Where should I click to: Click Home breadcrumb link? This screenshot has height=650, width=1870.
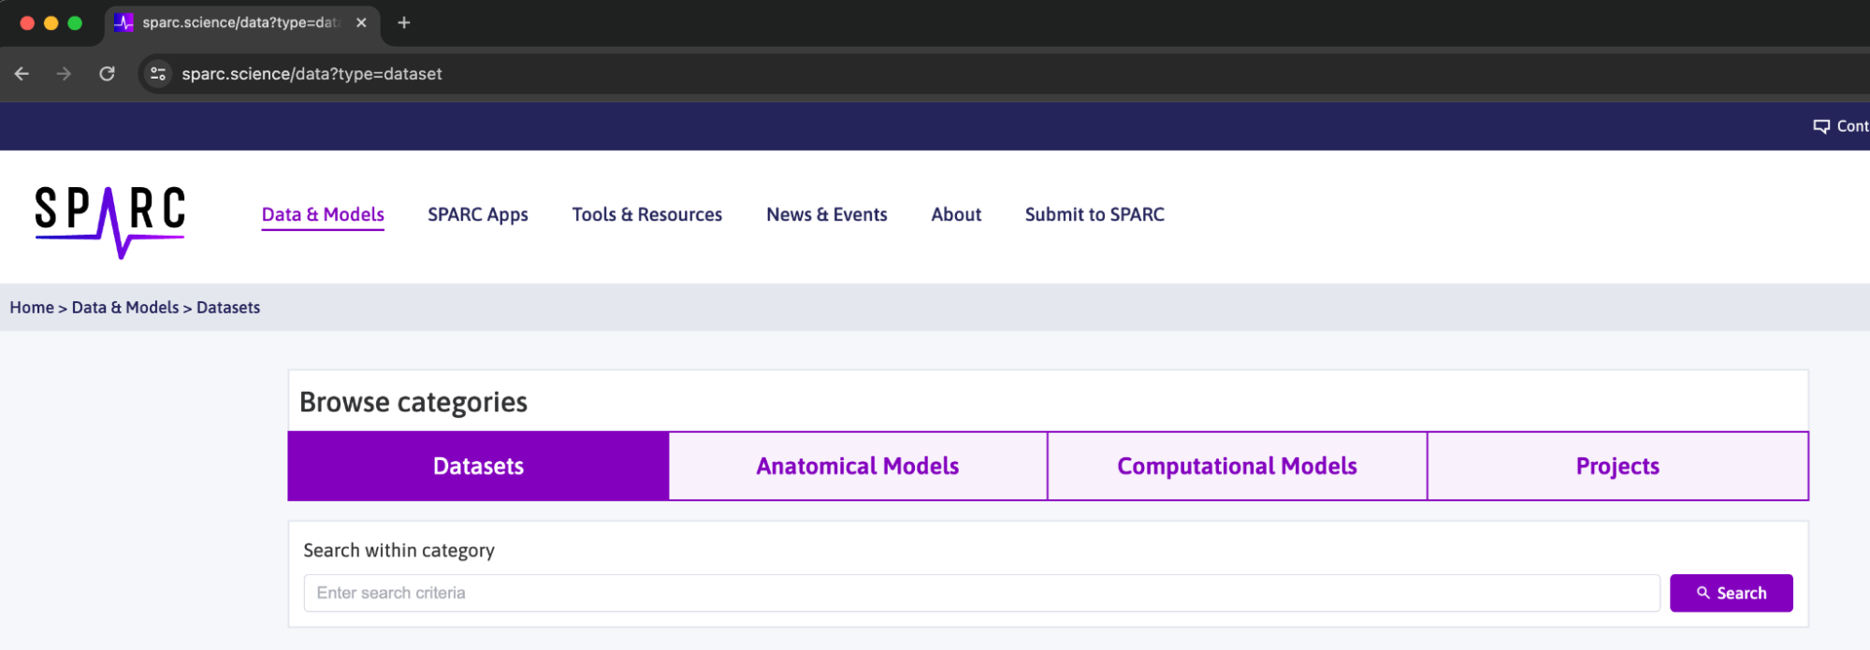32,308
